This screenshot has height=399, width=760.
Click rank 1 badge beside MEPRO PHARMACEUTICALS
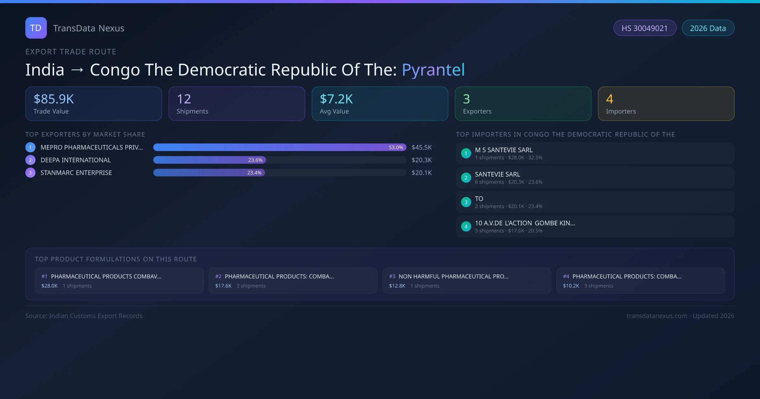30,147
